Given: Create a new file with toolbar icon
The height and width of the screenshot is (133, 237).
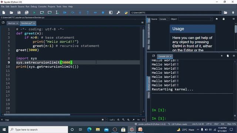Looking at the screenshot, I should click(x=4, y=13).
